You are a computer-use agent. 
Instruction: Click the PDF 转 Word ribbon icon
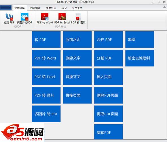coord(45,19)
